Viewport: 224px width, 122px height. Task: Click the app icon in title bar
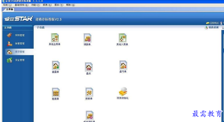click(x=3, y=1)
